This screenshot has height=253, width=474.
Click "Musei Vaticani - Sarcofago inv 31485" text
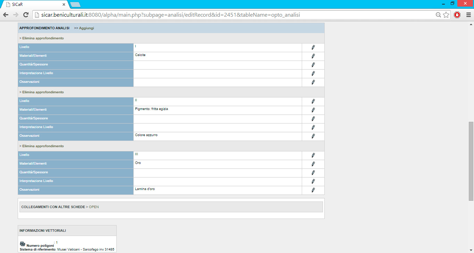click(86, 250)
